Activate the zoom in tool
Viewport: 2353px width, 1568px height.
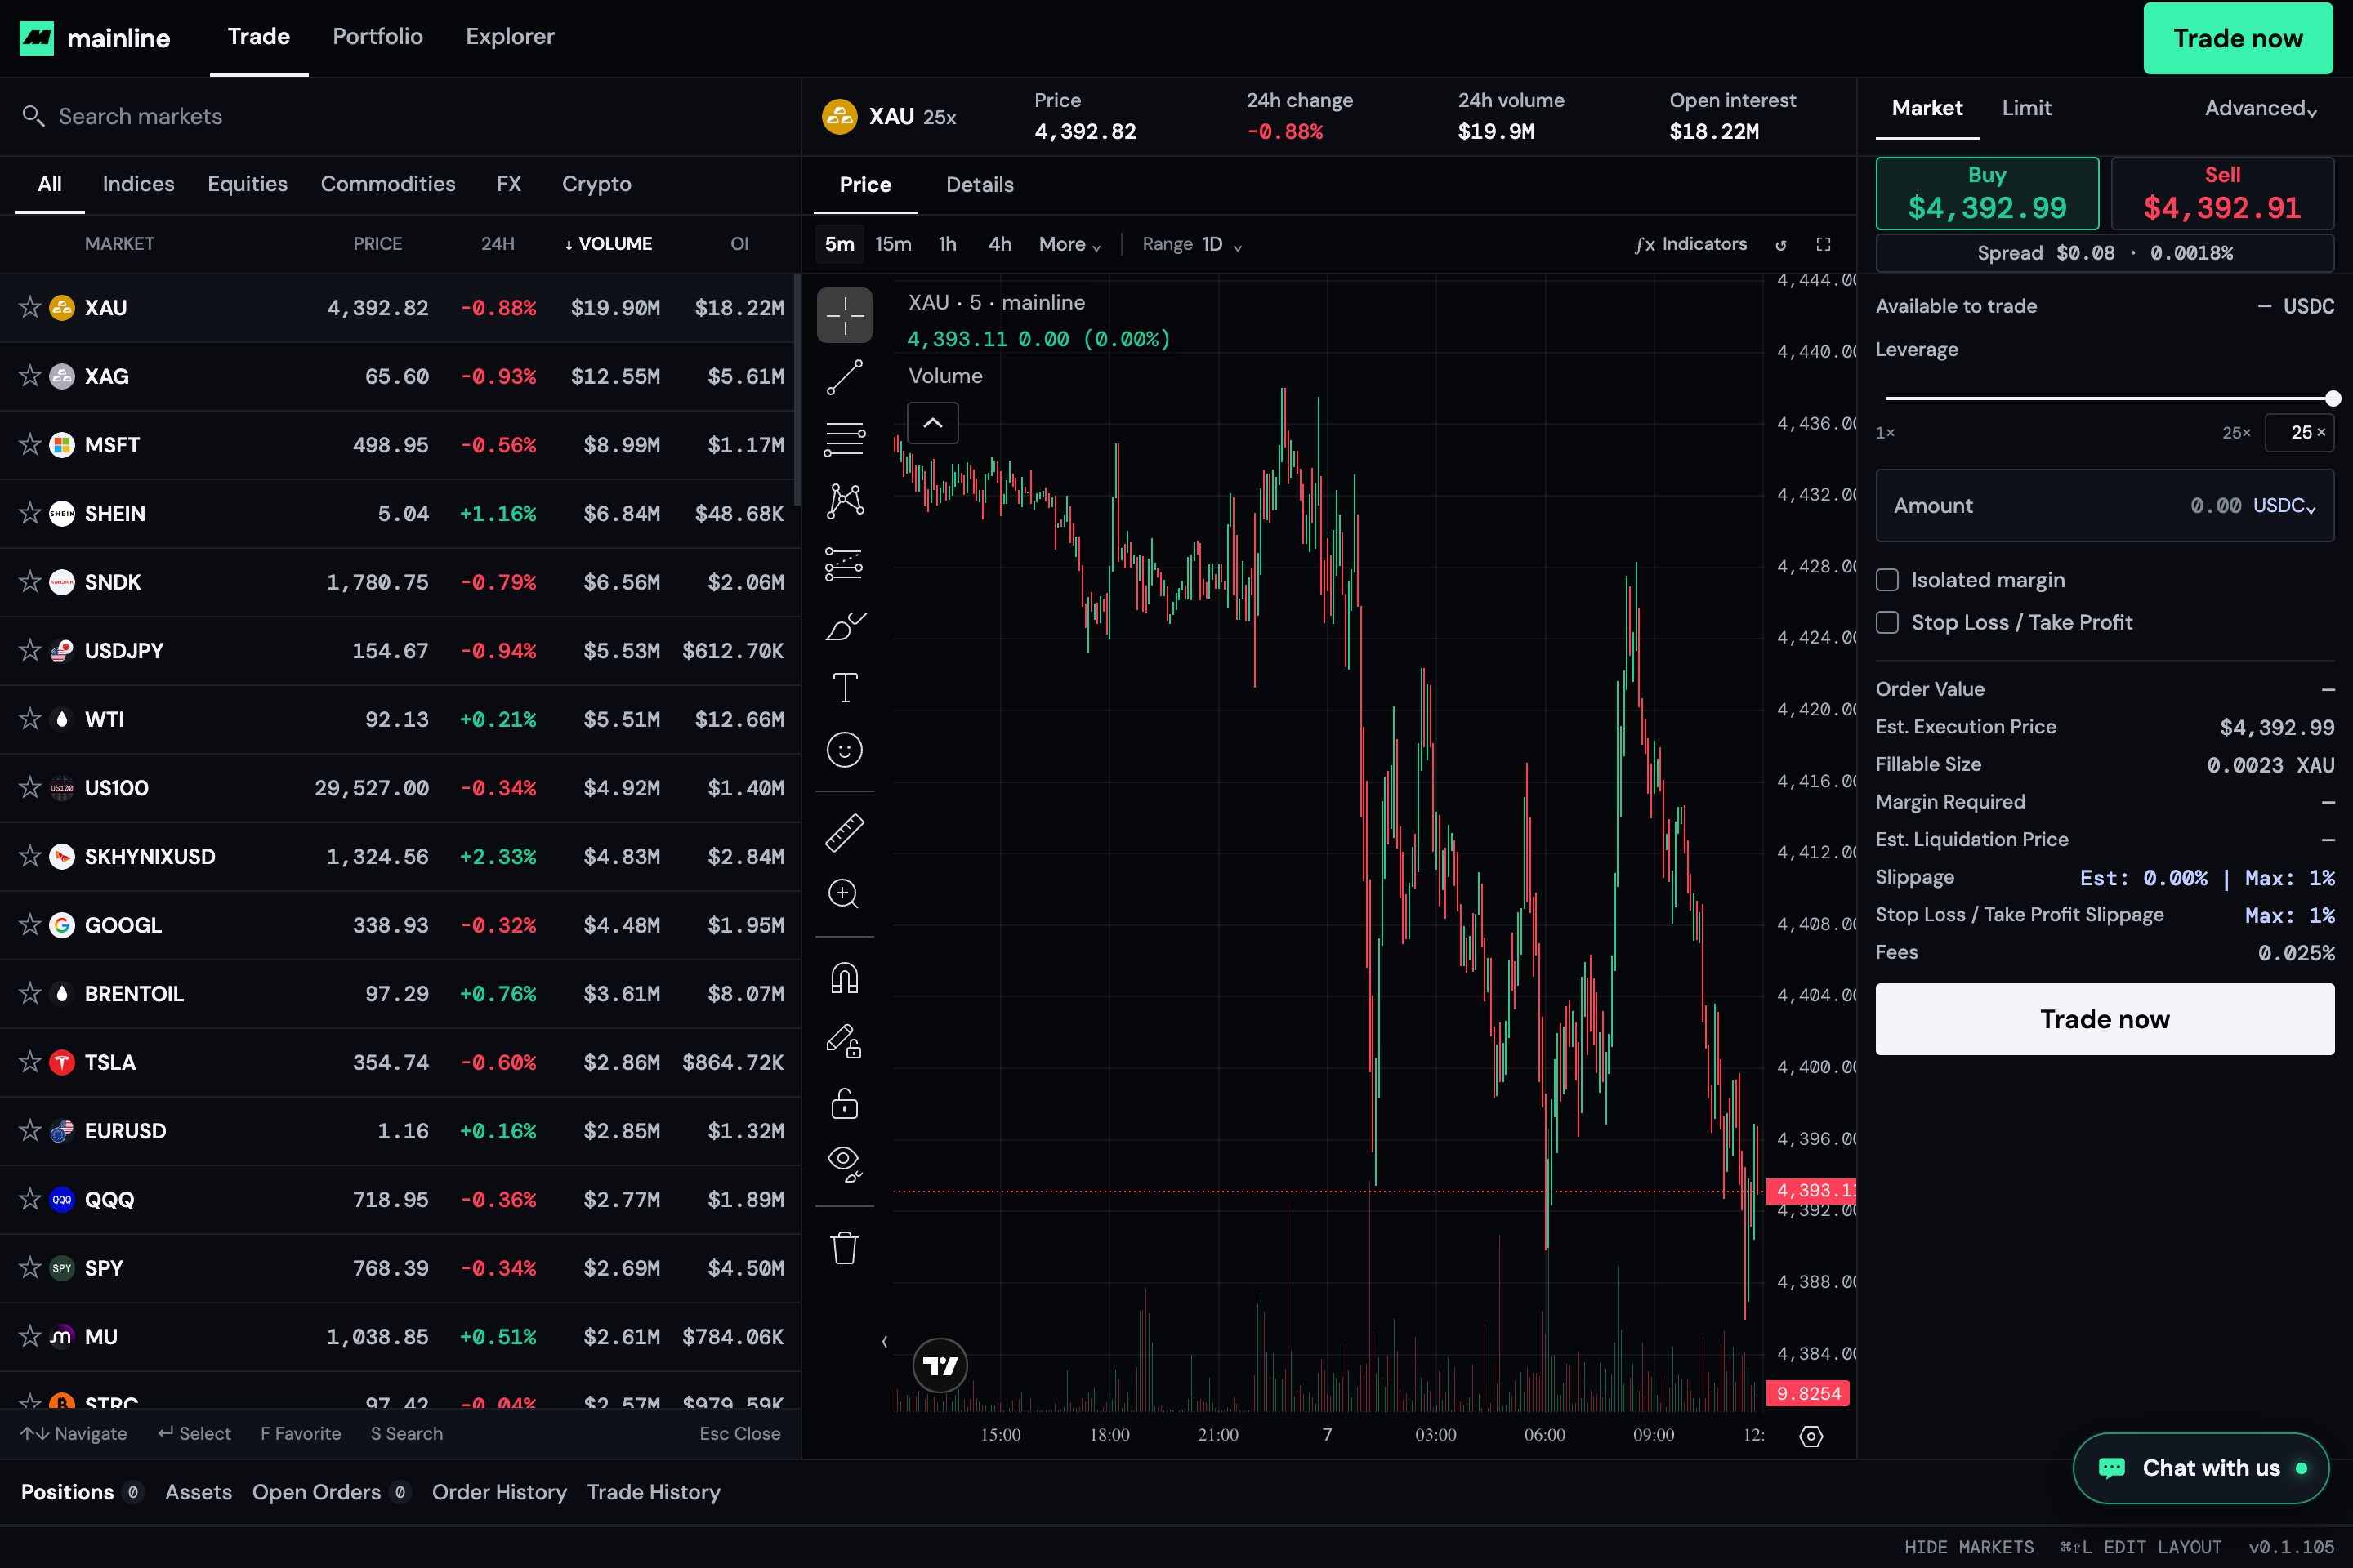point(844,894)
